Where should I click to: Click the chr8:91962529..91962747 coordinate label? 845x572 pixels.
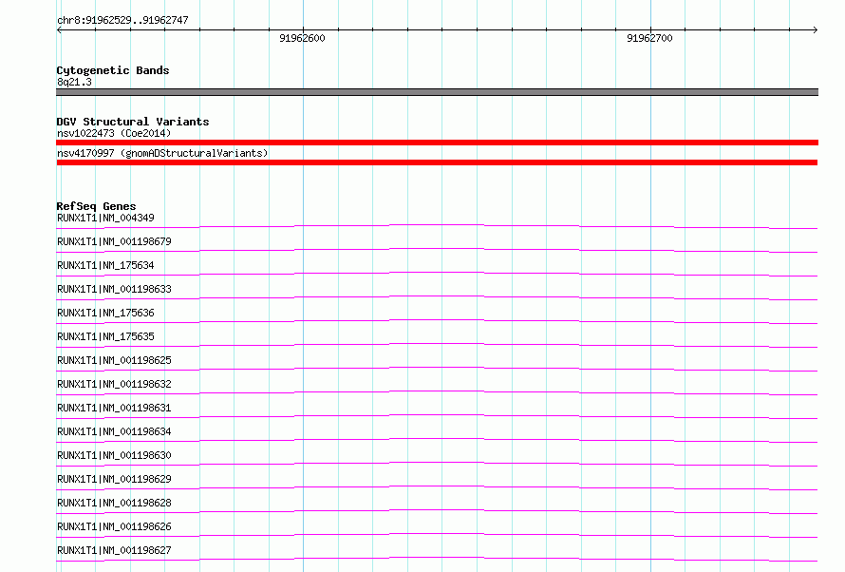point(122,20)
